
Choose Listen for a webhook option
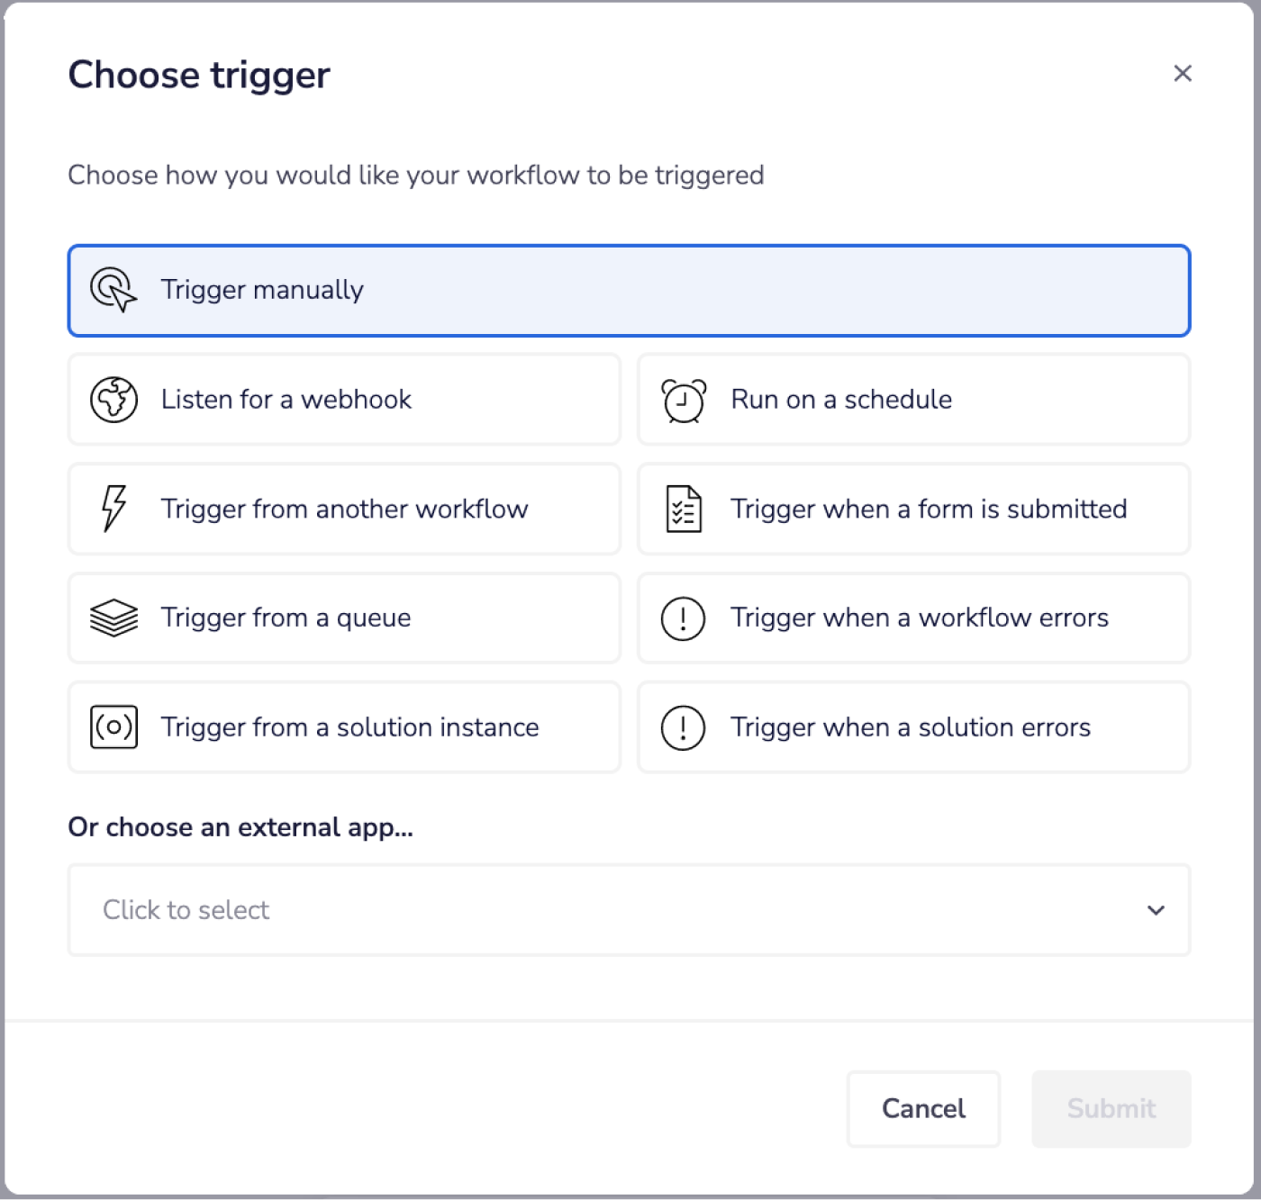pyautogui.click(x=286, y=400)
